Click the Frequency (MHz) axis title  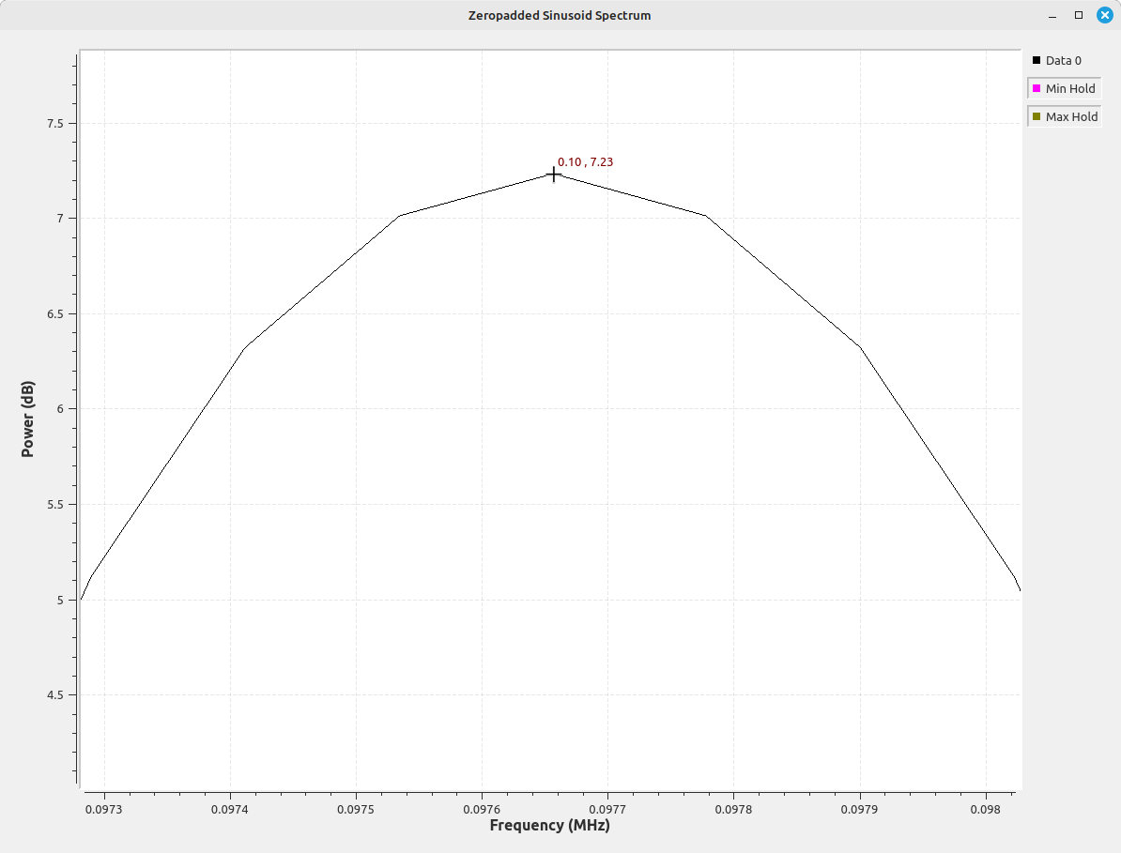tap(549, 826)
